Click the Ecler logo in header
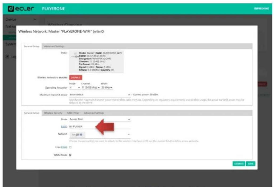This screenshot has height=187, width=274. click(21, 9)
